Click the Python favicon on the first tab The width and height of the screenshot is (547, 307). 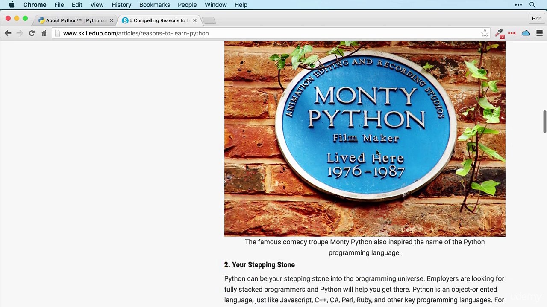pos(41,20)
